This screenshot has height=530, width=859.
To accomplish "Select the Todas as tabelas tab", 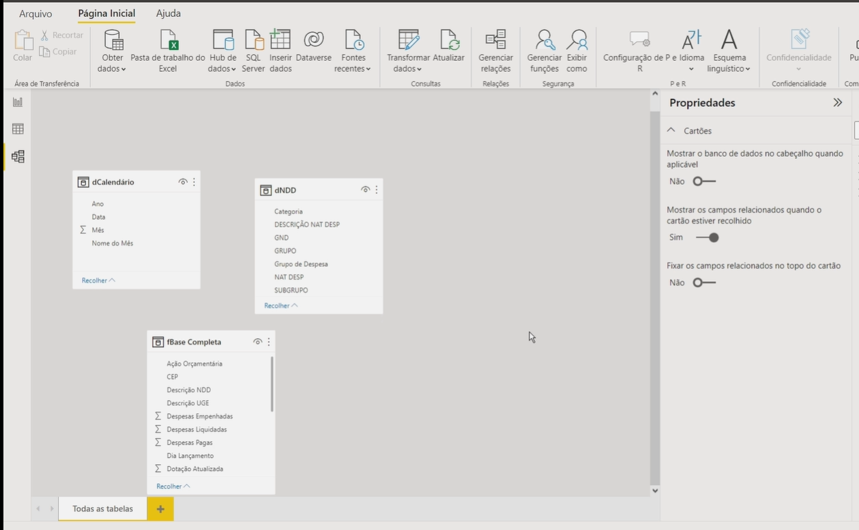I will 103,509.
